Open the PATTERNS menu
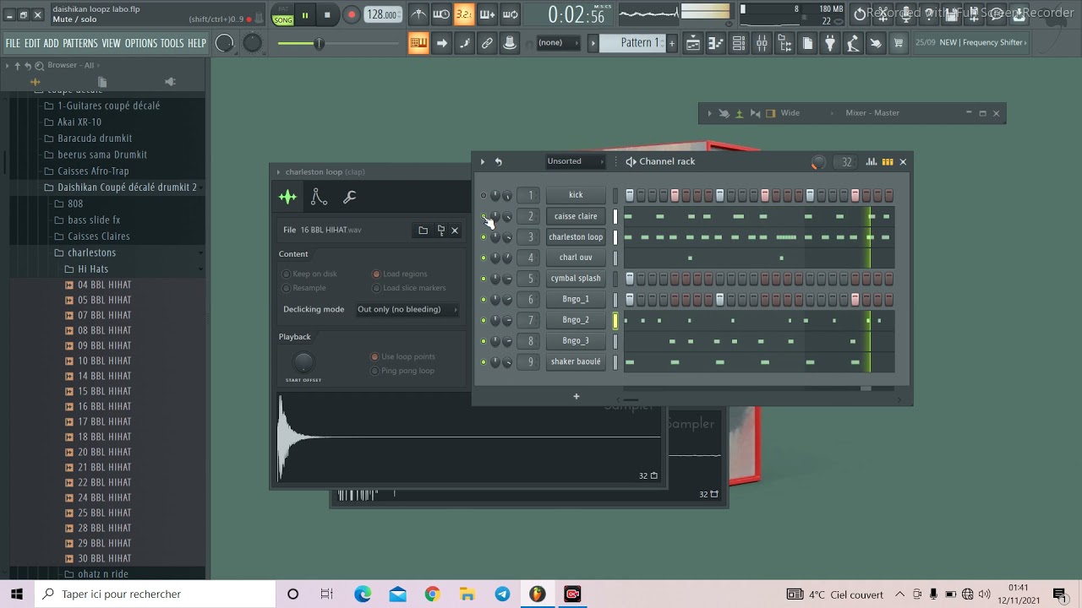Viewport: 1082px width, 608px height. click(80, 43)
